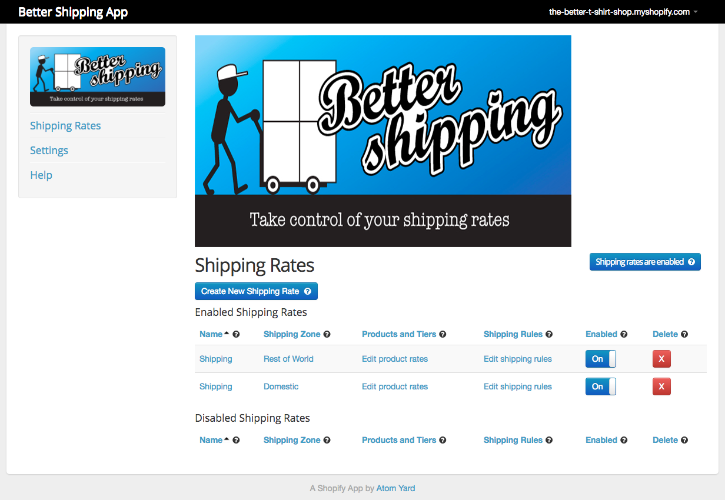Sort Disabled table by Shipping Zone
The height and width of the screenshot is (500, 725).
(x=292, y=440)
